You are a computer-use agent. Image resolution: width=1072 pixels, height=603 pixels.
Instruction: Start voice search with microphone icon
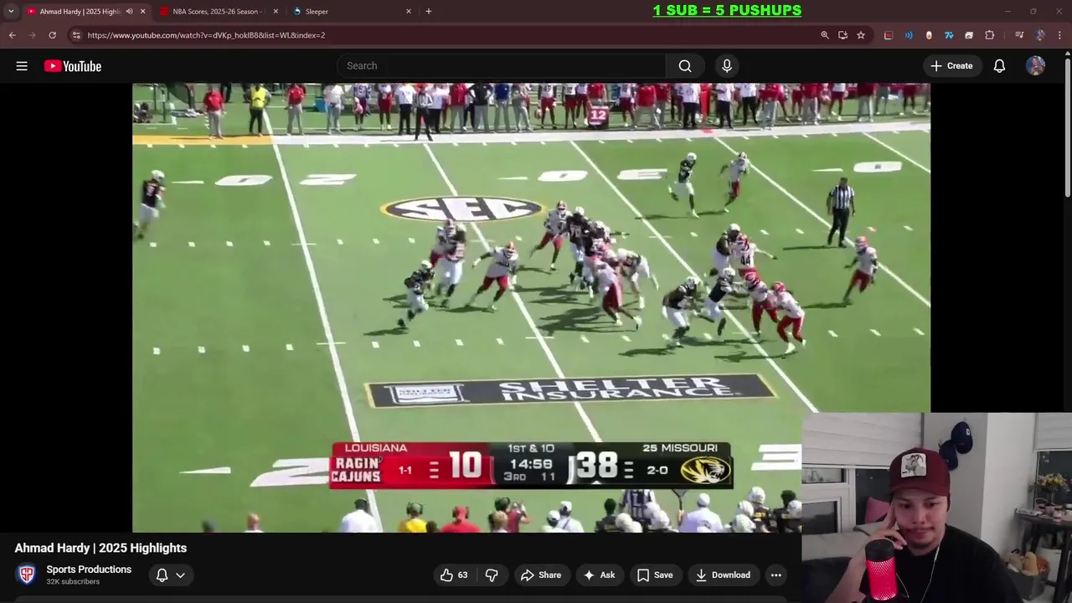coord(727,66)
